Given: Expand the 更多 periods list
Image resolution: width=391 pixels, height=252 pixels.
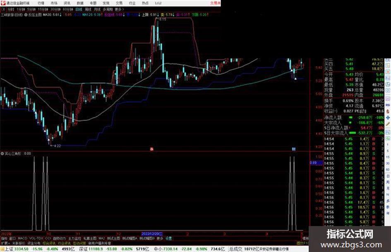Looking at the screenshot, I should 120,9.
